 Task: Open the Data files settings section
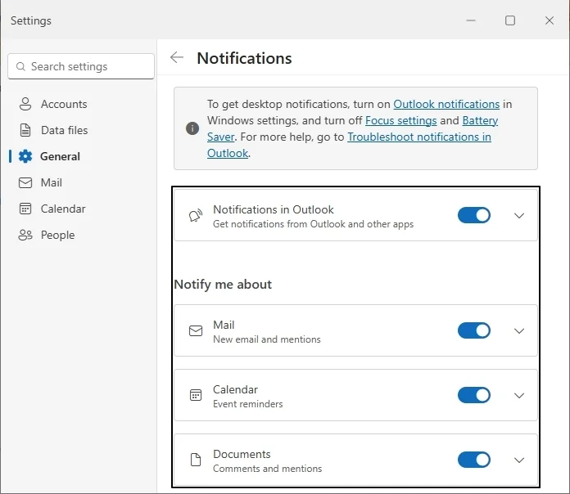(x=64, y=130)
